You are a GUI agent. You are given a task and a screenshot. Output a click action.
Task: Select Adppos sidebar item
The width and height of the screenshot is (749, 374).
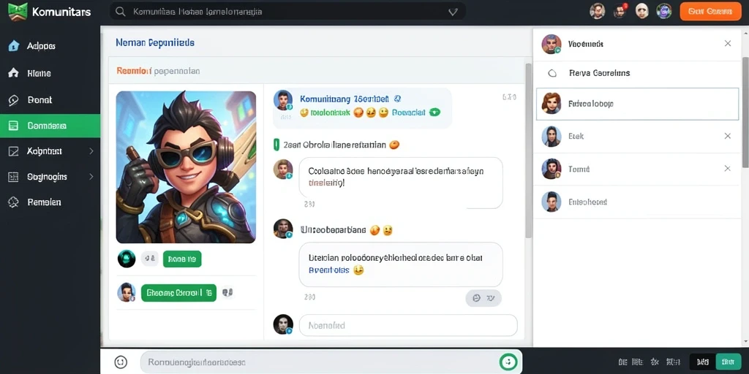point(50,46)
